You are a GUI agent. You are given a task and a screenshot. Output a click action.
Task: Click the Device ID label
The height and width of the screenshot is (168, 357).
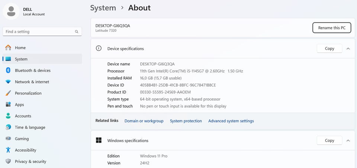pos(116,85)
